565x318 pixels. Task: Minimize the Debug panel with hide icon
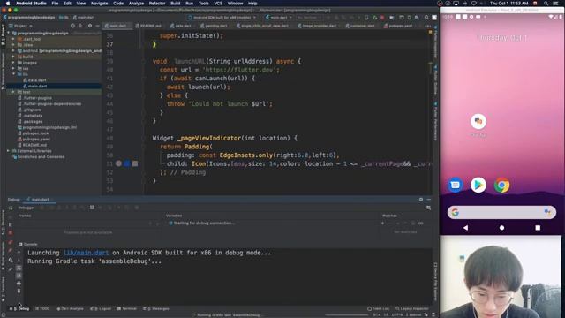click(429, 200)
